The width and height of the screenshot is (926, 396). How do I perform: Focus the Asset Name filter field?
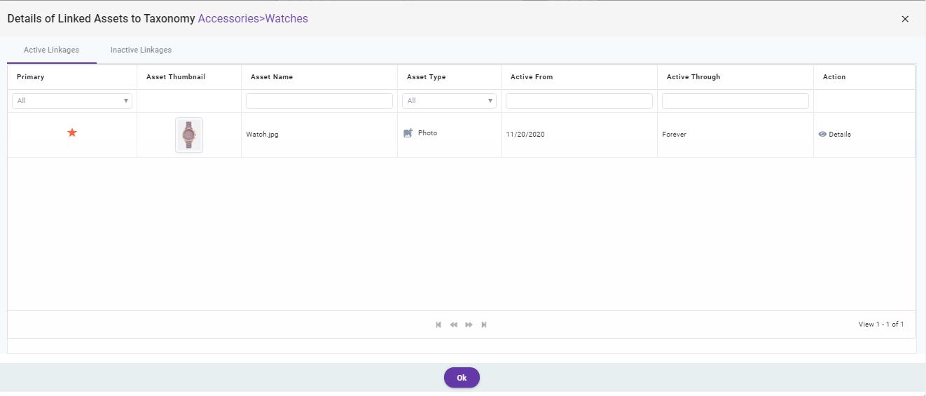(x=319, y=101)
